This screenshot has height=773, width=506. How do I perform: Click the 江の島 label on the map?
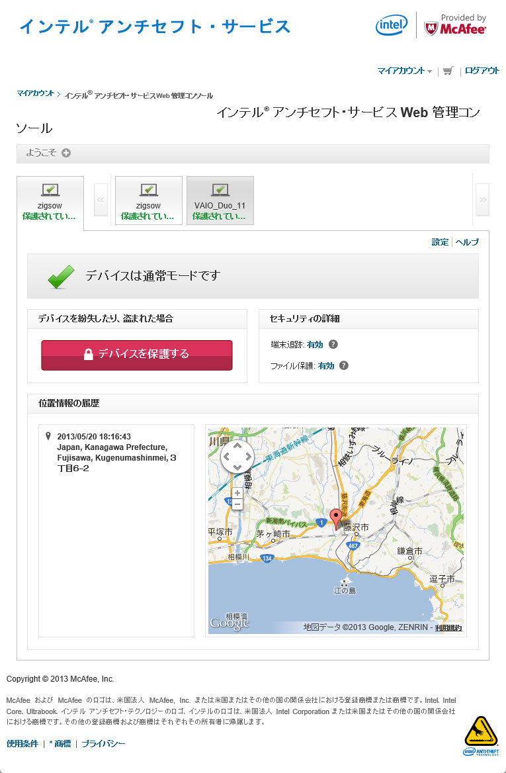click(x=345, y=590)
